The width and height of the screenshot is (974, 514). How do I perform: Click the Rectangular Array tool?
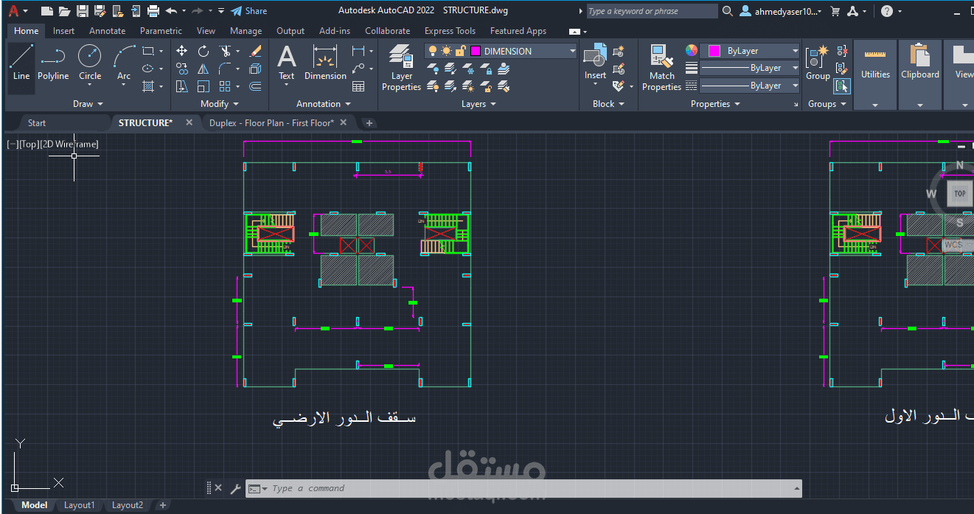[224, 86]
